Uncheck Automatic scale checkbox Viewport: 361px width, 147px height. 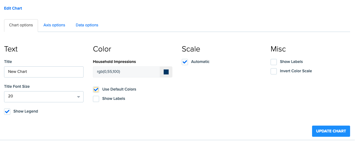[x=185, y=62]
